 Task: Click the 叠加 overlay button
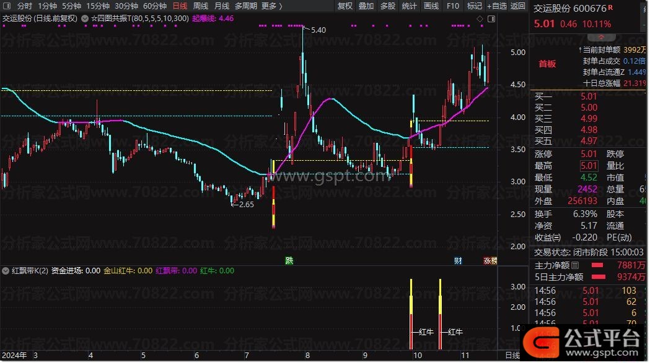[x=366, y=6]
